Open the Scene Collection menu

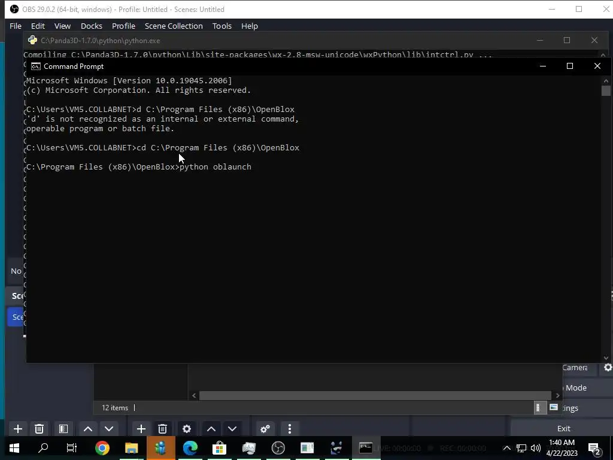pos(174,26)
